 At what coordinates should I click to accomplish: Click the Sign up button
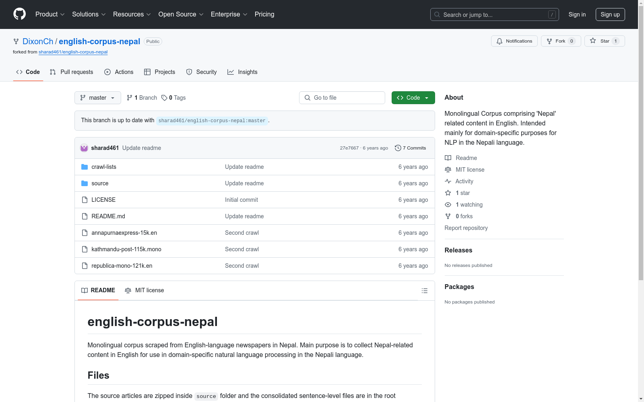click(x=610, y=14)
